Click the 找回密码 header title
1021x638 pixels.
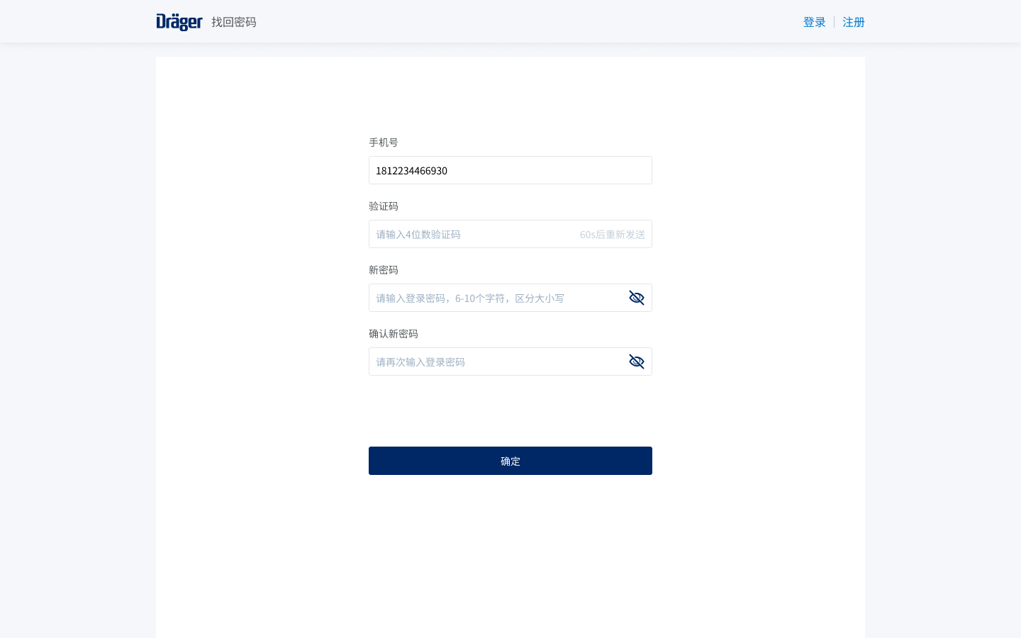pos(234,22)
